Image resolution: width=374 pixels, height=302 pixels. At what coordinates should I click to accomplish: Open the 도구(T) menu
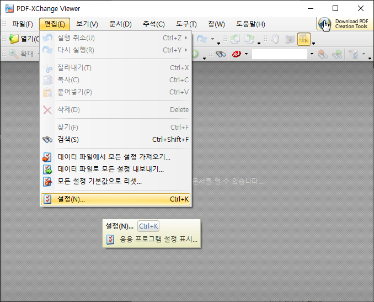[x=186, y=24]
